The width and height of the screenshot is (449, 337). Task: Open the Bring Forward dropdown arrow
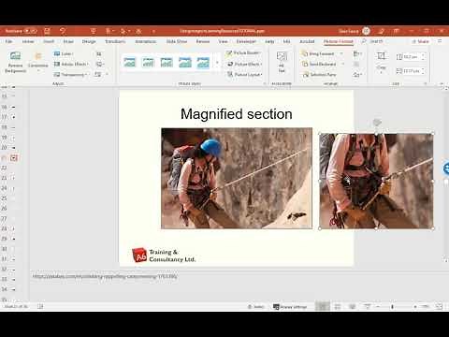point(341,53)
